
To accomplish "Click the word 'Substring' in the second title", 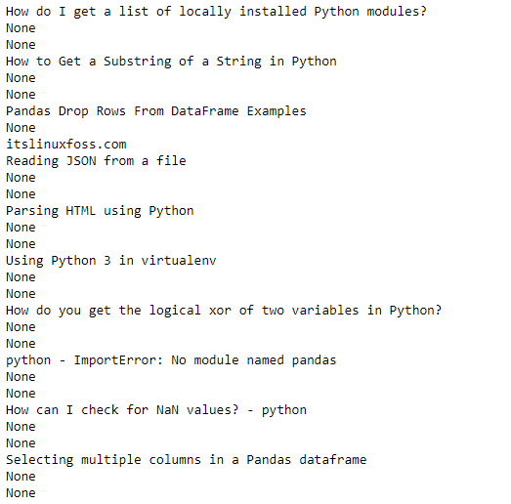I will (x=137, y=62).
